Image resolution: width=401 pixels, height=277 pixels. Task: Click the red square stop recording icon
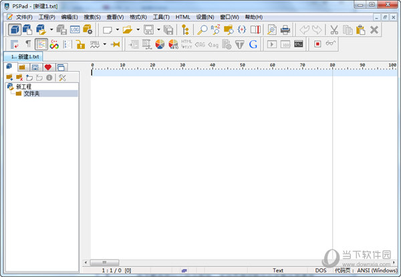(x=317, y=44)
